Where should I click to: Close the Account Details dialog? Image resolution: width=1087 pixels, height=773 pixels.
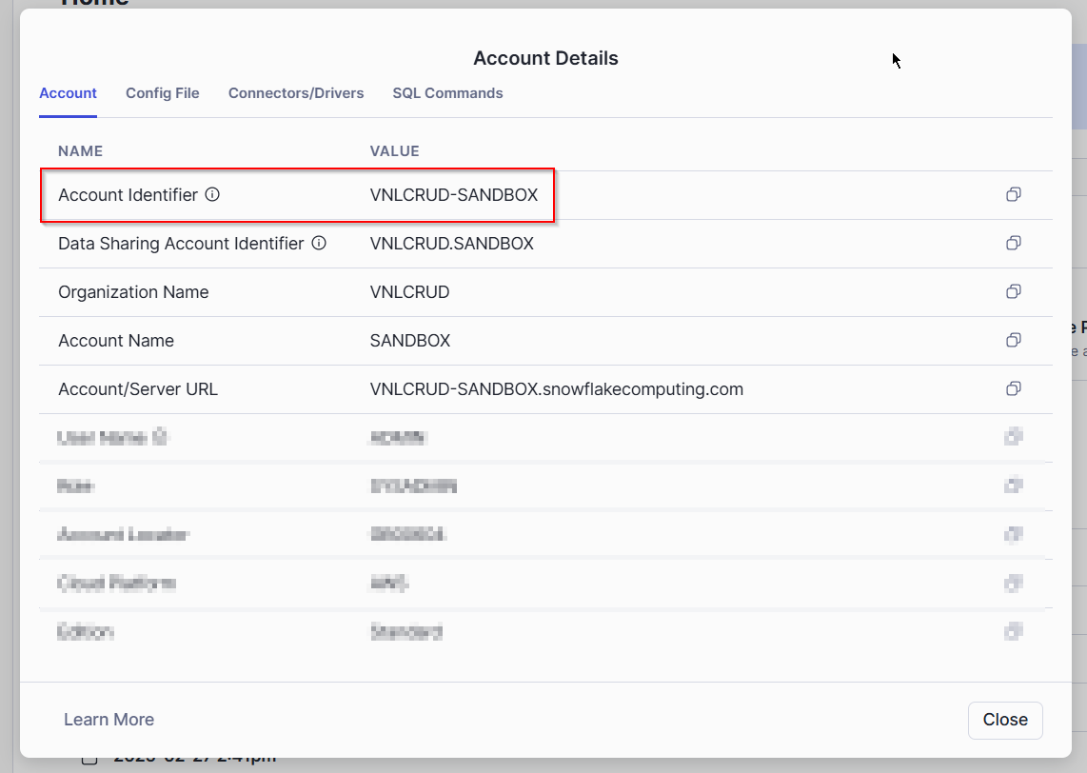(1005, 720)
